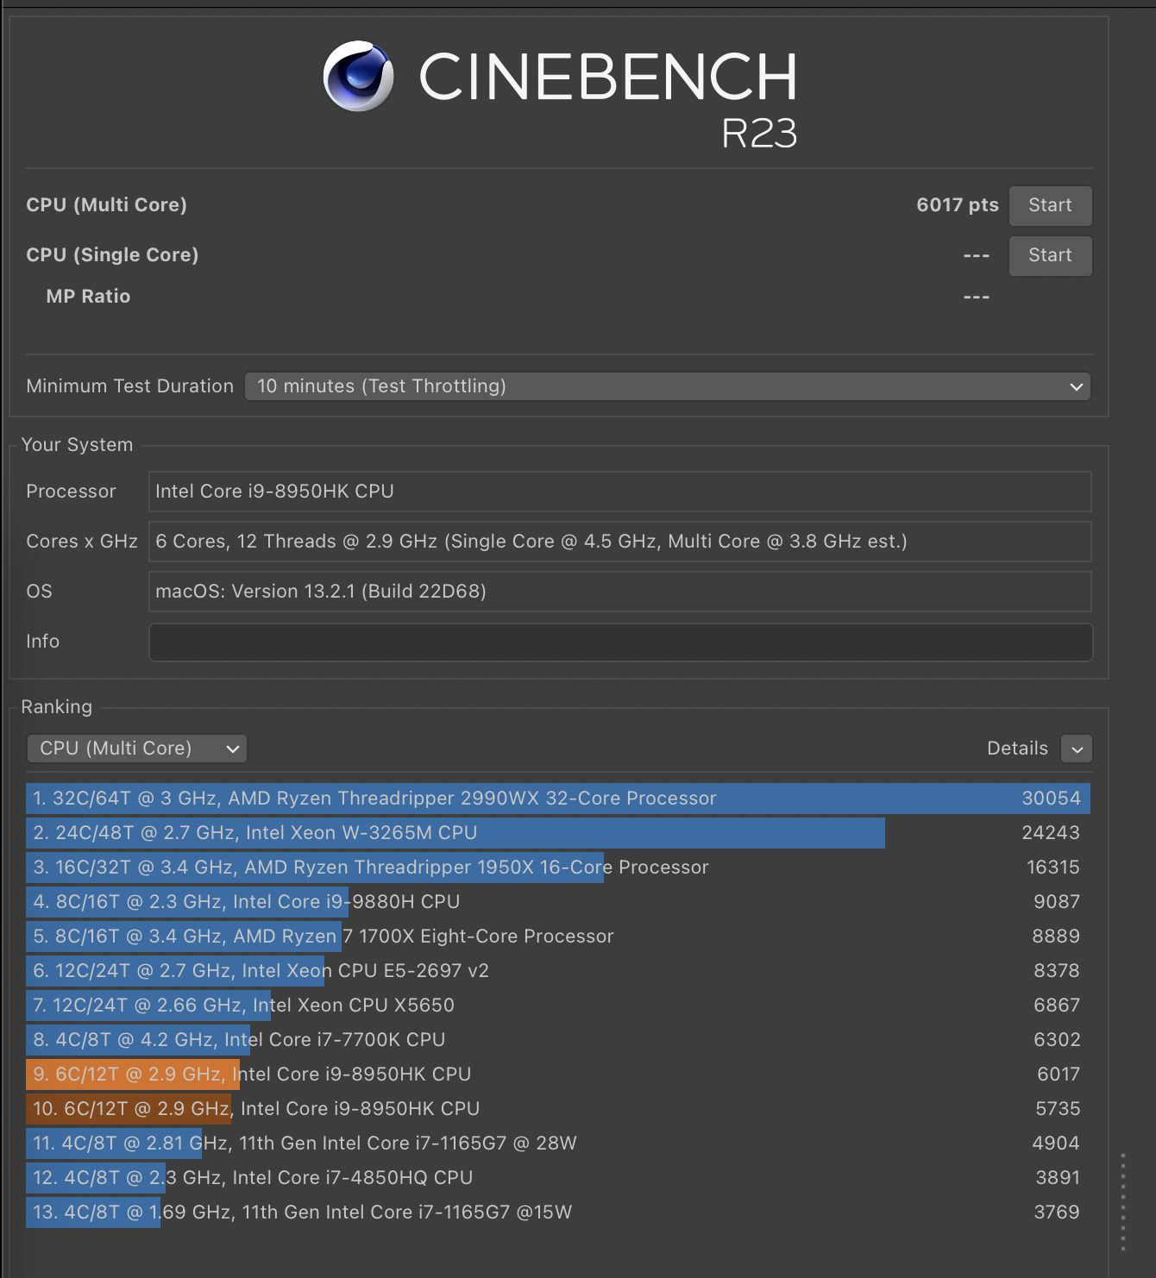Viewport: 1156px width, 1278px height.
Task: Select ranking row Intel Core i7-7700K CPU
Action: tap(558, 1040)
